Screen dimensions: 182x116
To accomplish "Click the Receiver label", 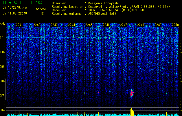I will (x=59, y=10).
